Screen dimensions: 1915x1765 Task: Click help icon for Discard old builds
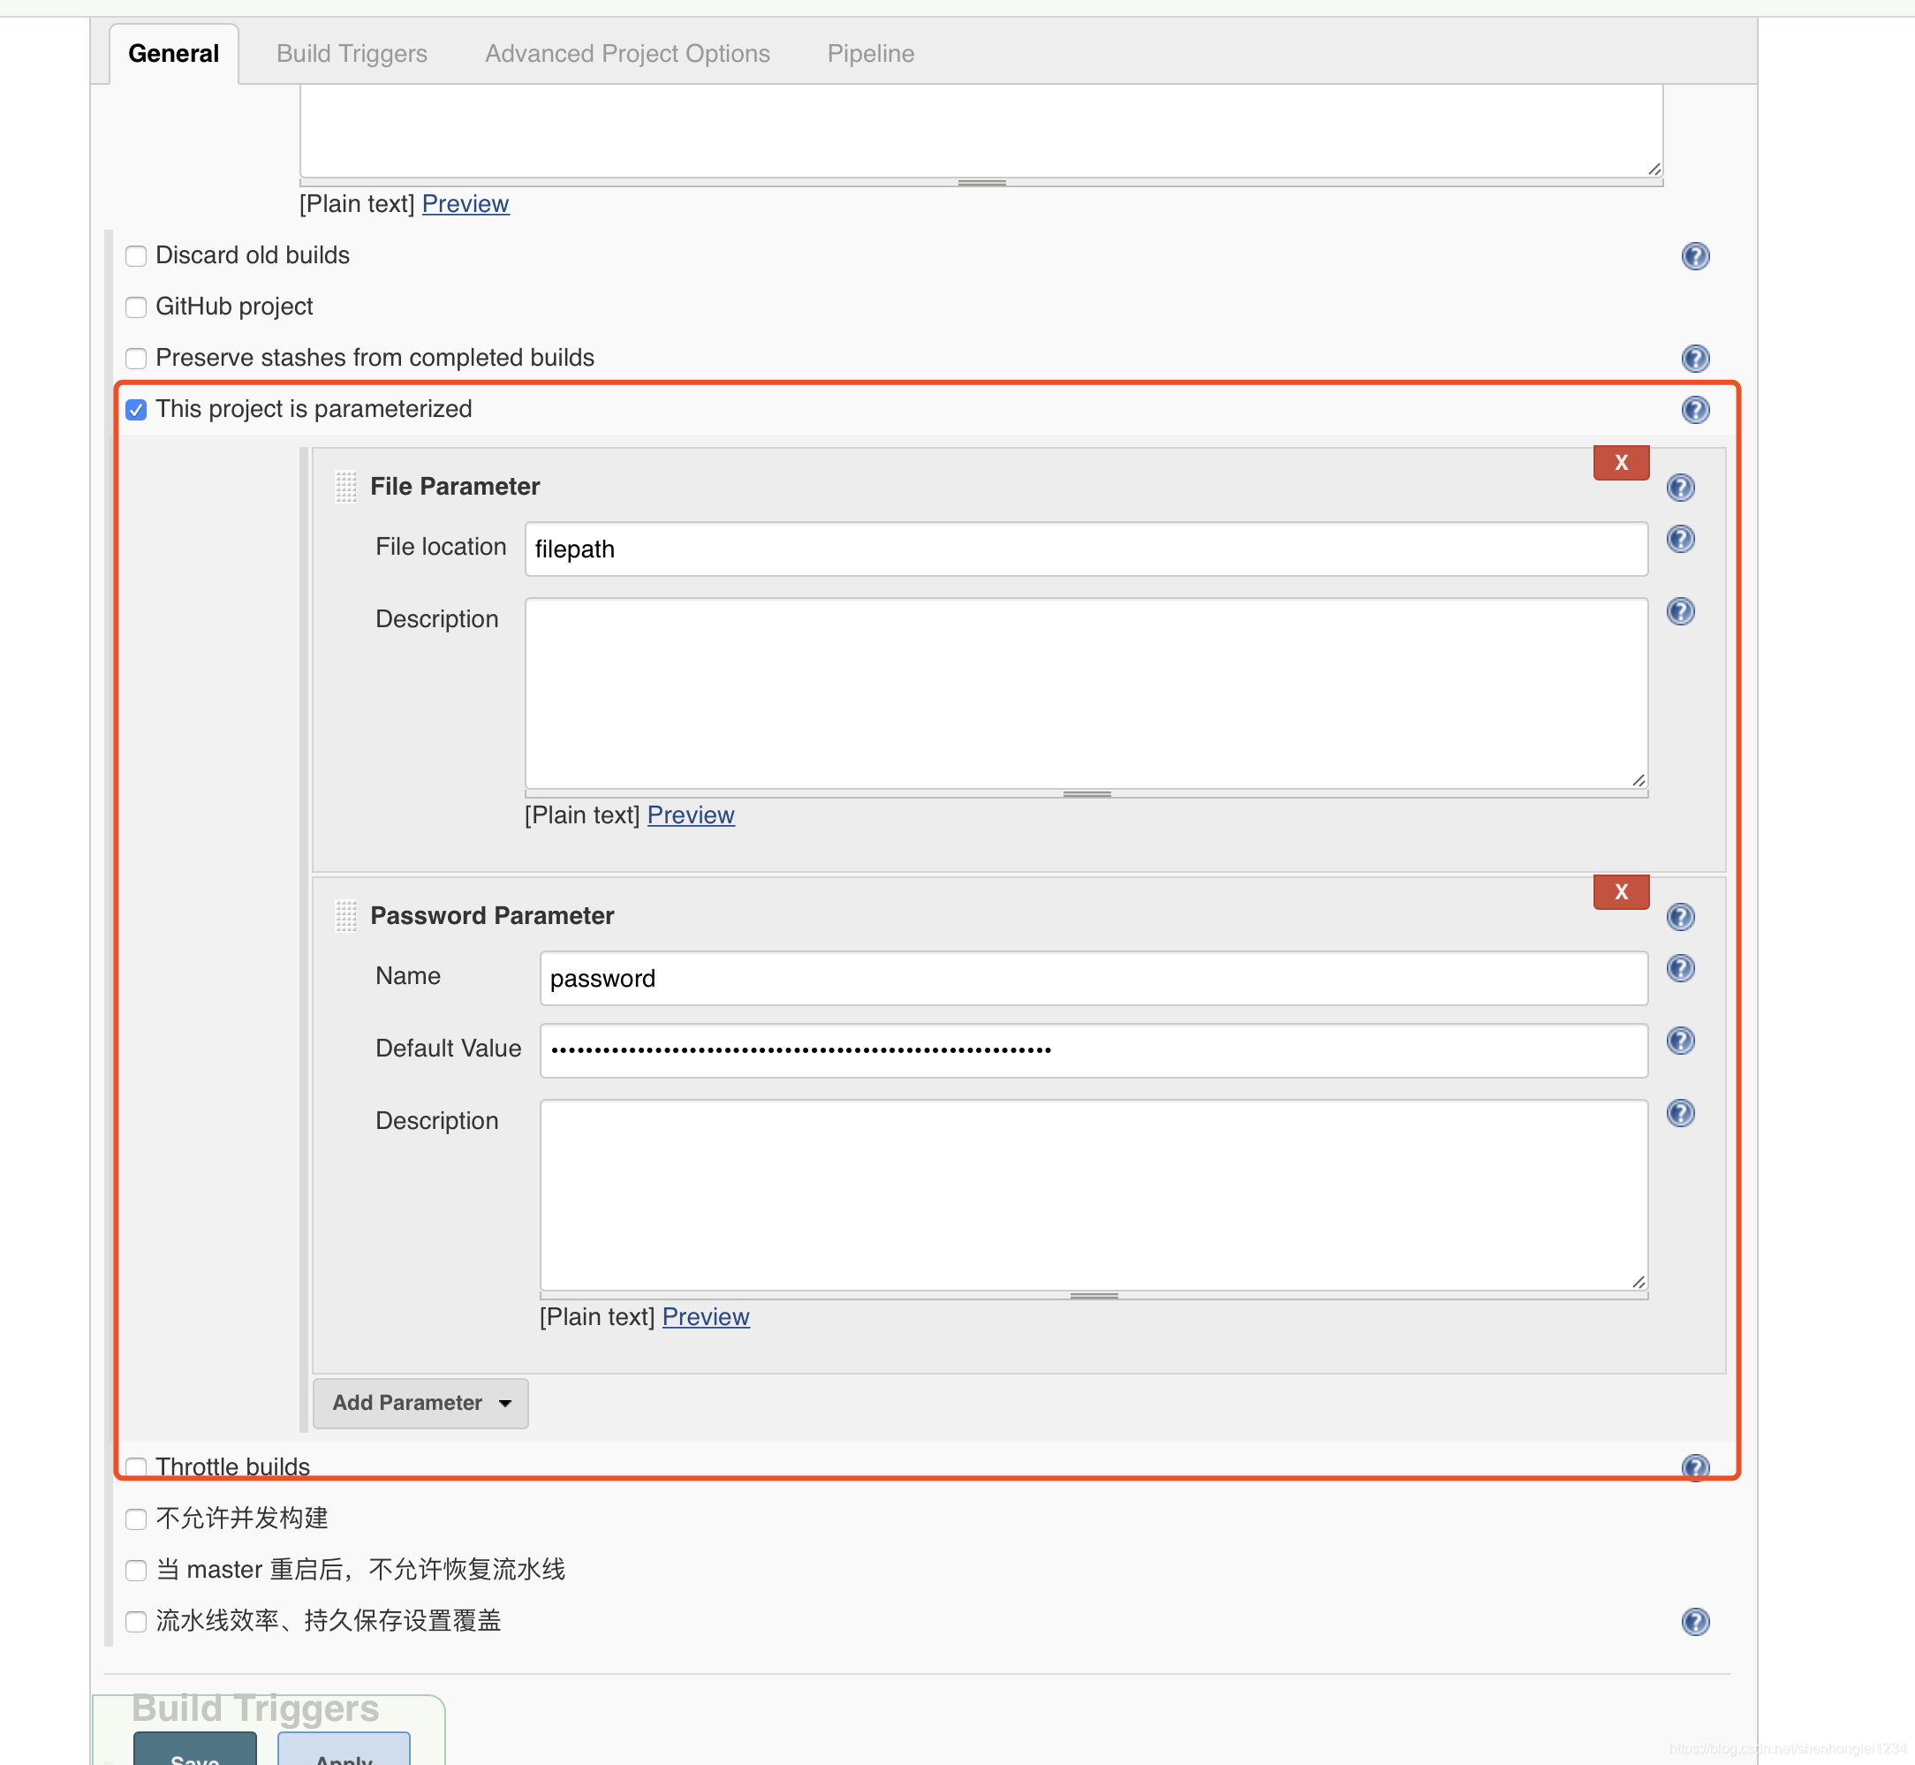[1694, 256]
